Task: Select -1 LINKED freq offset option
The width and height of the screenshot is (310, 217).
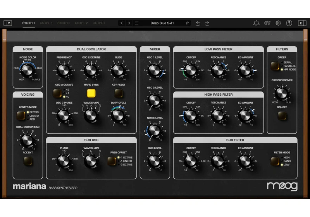Action: coord(124,161)
